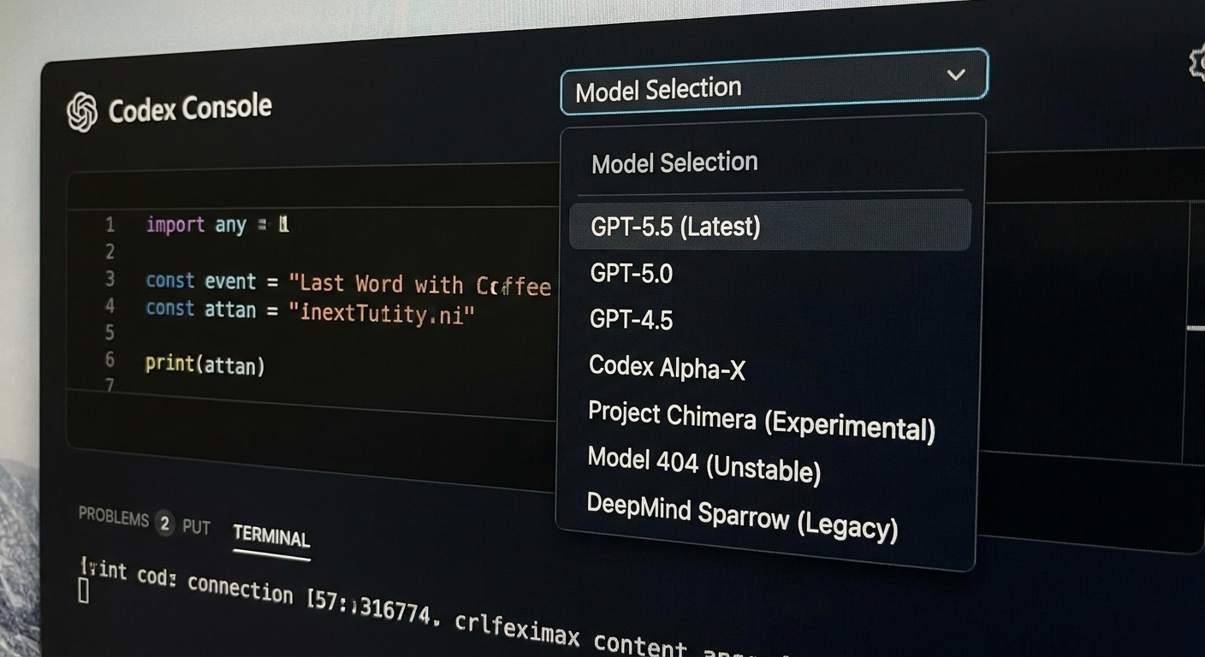Select Model 404 (Unstable) option
Screen dimensions: 1205x657
(703, 465)
